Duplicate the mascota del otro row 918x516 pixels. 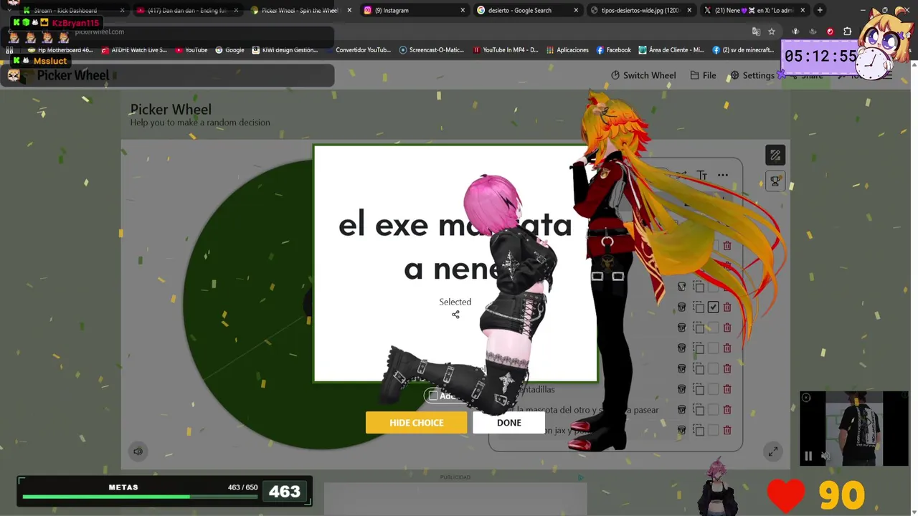tap(699, 410)
